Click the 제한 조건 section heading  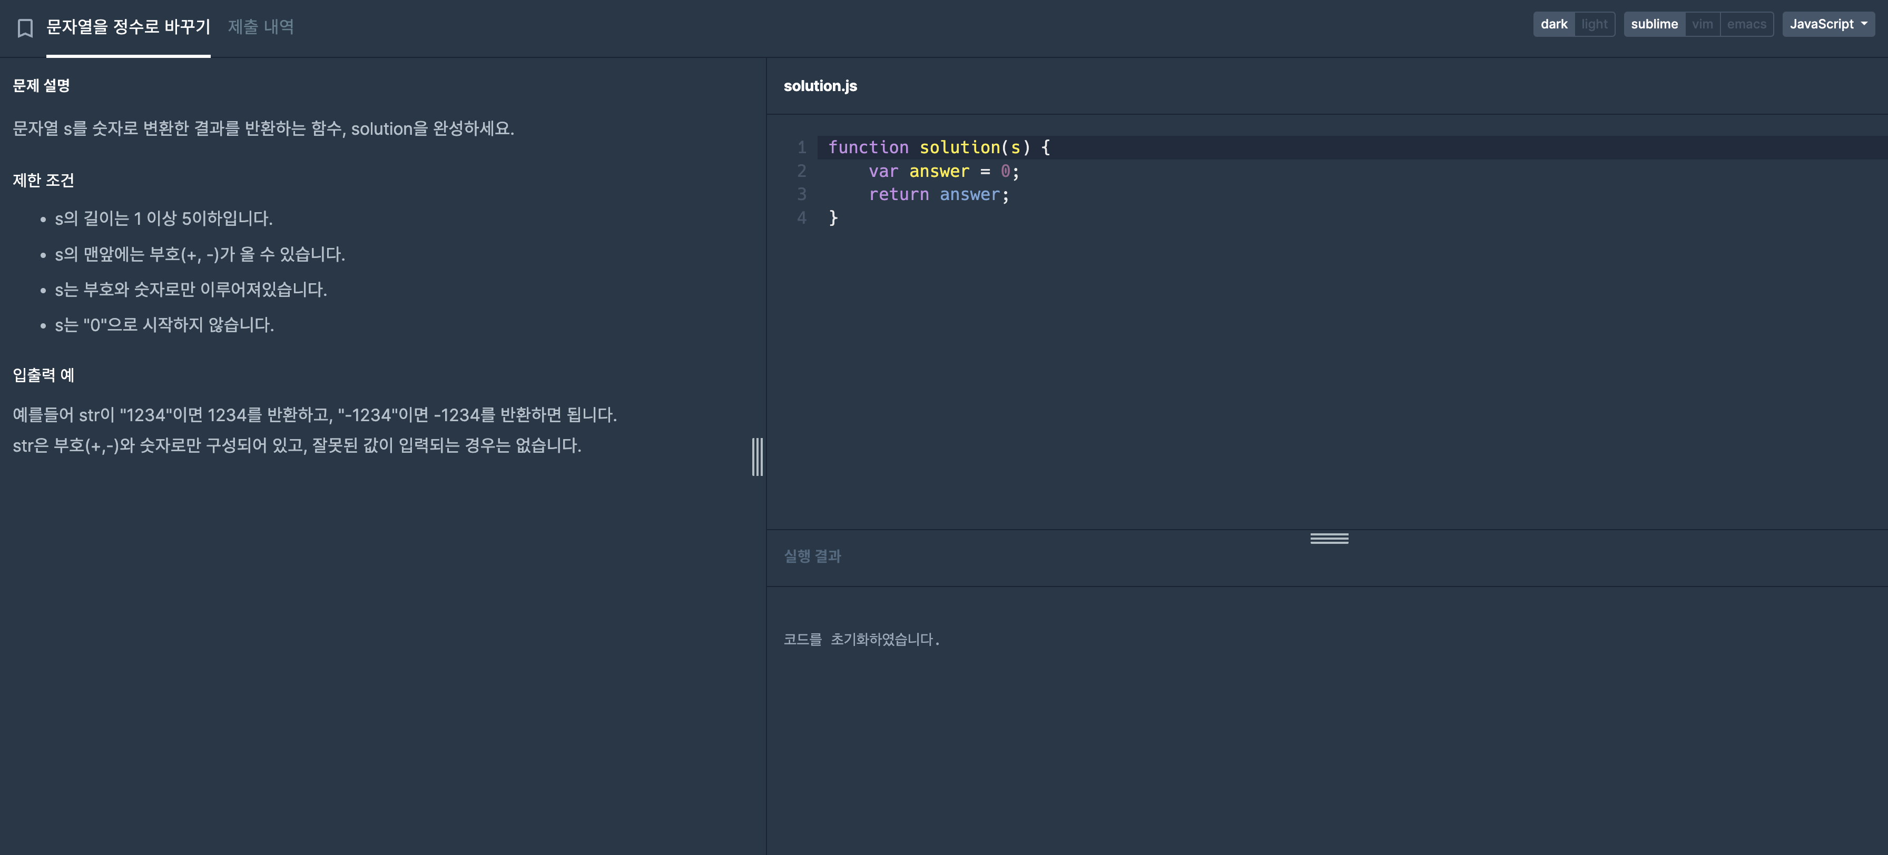43,180
